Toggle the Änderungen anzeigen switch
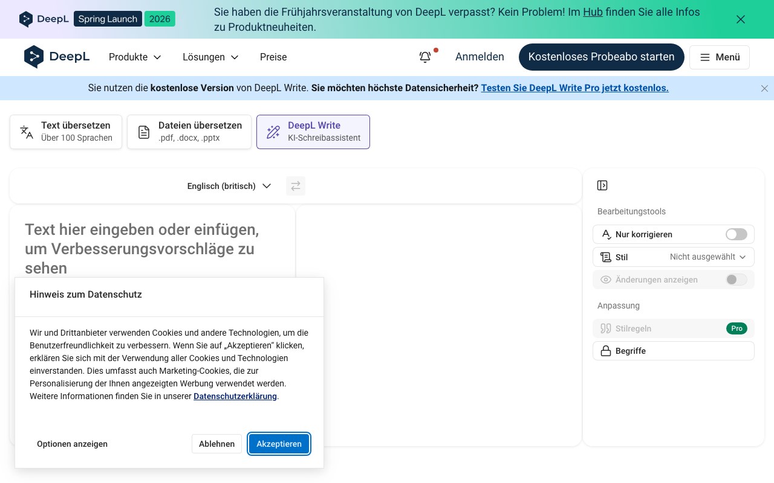The height and width of the screenshot is (483, 774). coord(737,280)
